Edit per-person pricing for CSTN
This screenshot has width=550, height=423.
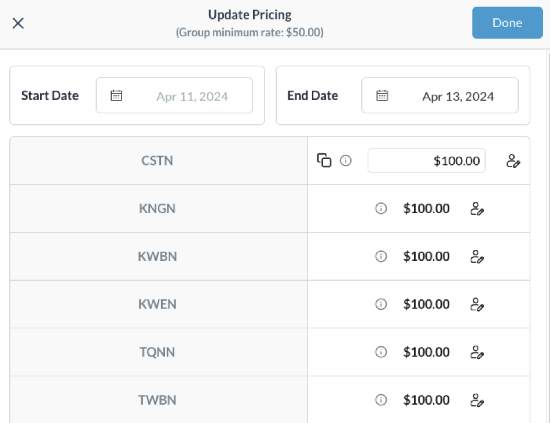tap(513, 161)
